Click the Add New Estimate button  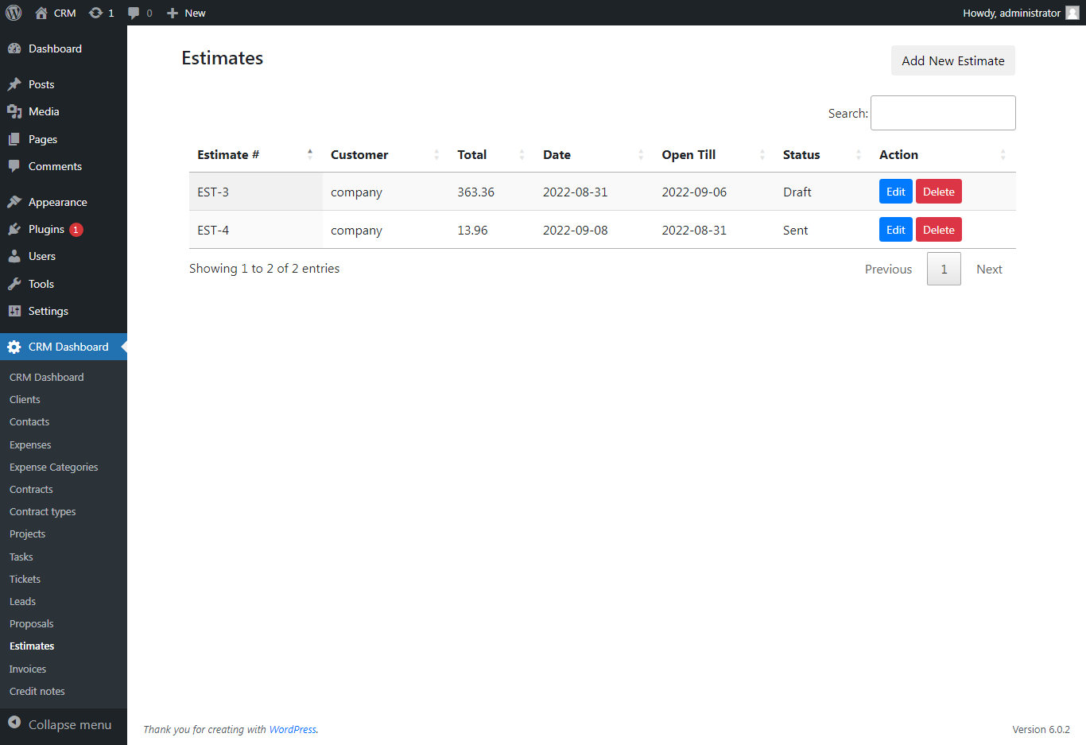pos(952,60)
